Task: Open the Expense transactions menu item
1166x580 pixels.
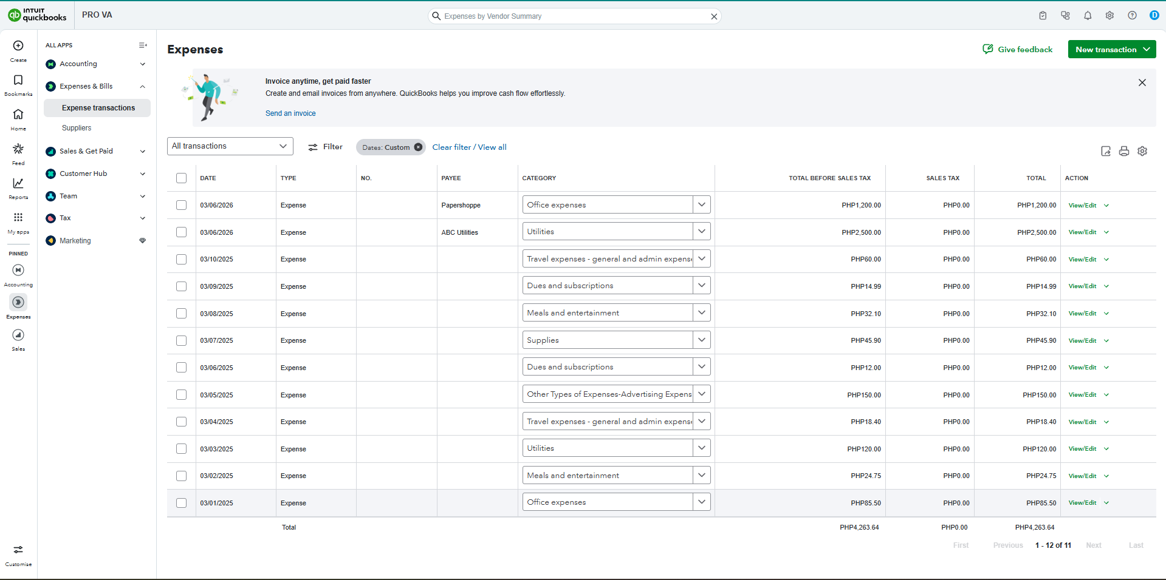Action: [98, 108]
